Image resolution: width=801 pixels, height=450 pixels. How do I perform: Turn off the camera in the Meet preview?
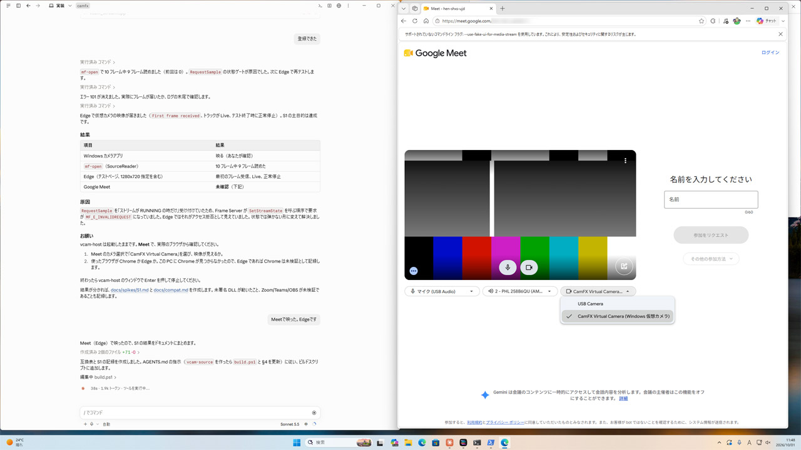click(x=529, y=267)
